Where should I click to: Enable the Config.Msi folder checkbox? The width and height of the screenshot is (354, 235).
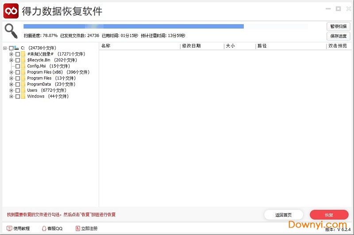(x=18, y=66)
